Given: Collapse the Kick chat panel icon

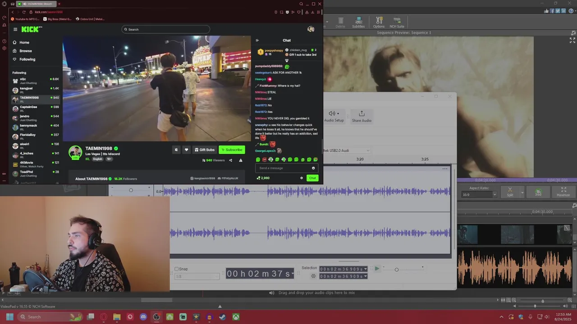Looking at the screenshot, I should [257, 40].
